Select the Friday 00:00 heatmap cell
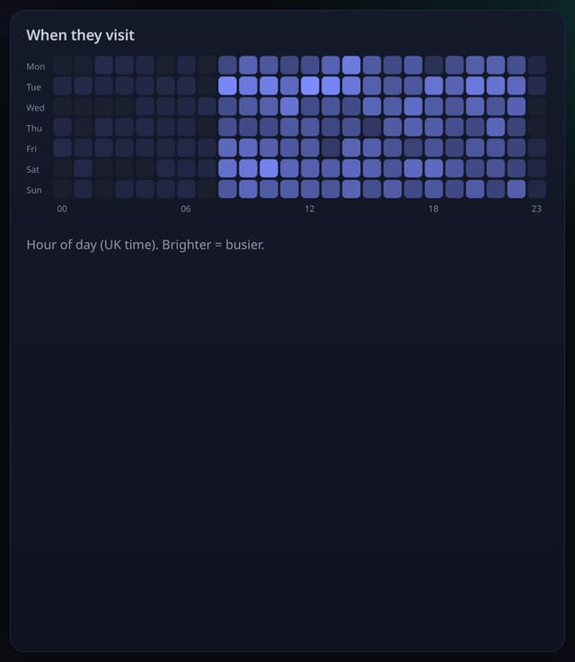The image size is (575, 662). [62, 148]
